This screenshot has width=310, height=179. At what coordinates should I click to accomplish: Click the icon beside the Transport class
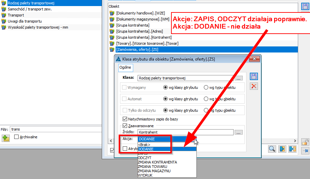click(4, 15)
